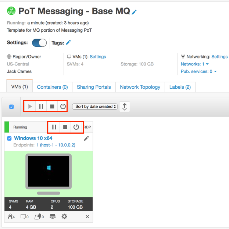Select the VMs (1) tab
This screenshot has width=229, height=229.
(x=19, y=87)
